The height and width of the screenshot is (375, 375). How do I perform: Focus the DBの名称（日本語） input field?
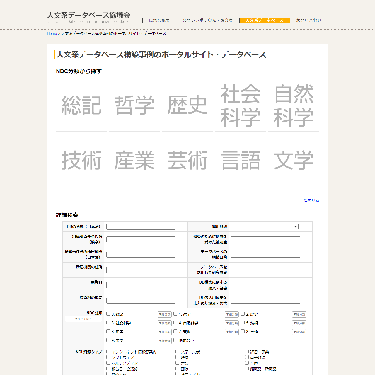coord(141,227)
